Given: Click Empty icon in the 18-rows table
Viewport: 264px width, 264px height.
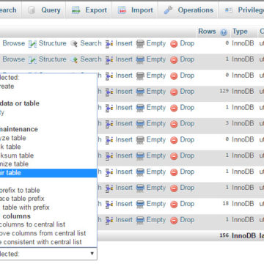Looking at the screenshot, I should (140, 204).
